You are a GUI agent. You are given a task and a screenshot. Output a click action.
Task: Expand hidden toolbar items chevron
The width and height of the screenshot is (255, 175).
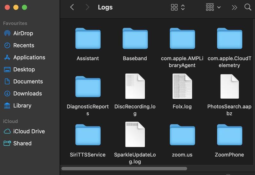[x=234, y=7]
